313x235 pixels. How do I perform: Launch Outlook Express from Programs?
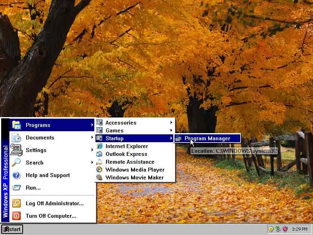click(x=135, y=154)
